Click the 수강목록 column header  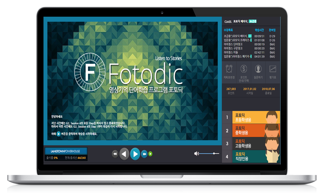click(x=228, y=30)
